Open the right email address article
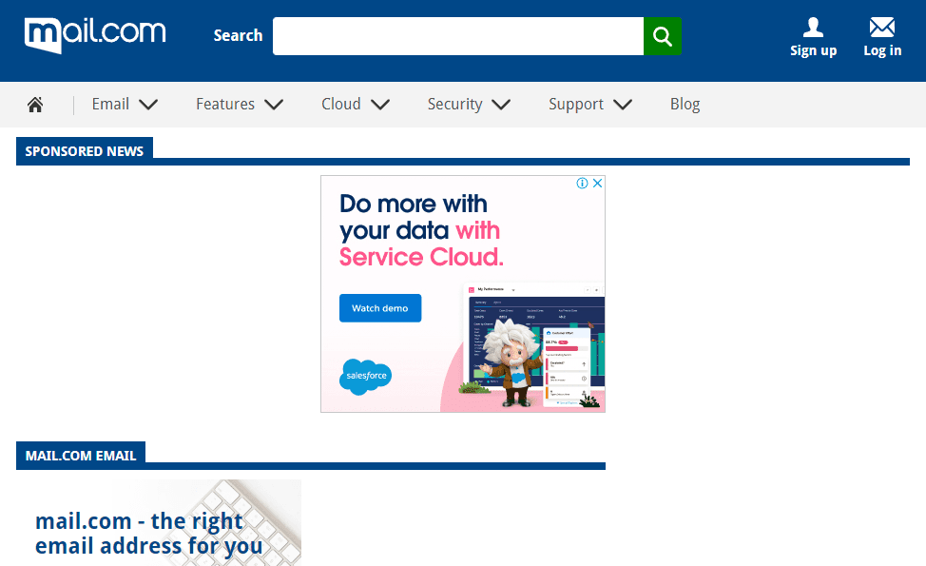926x566 pixels. (x=149, y=534)
